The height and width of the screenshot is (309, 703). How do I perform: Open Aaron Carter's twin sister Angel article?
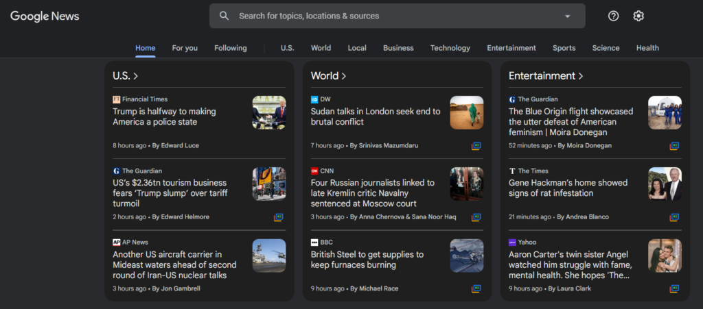pyautogui.click(x=571, y=264)
